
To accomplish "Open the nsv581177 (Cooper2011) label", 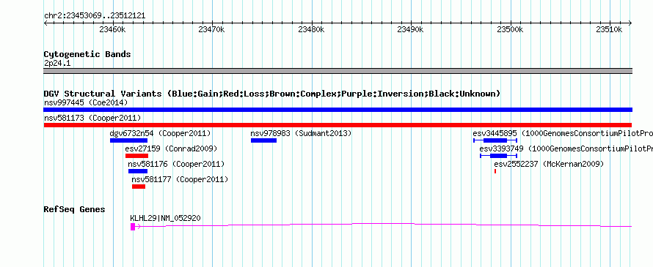I will [x=180, y=179].
